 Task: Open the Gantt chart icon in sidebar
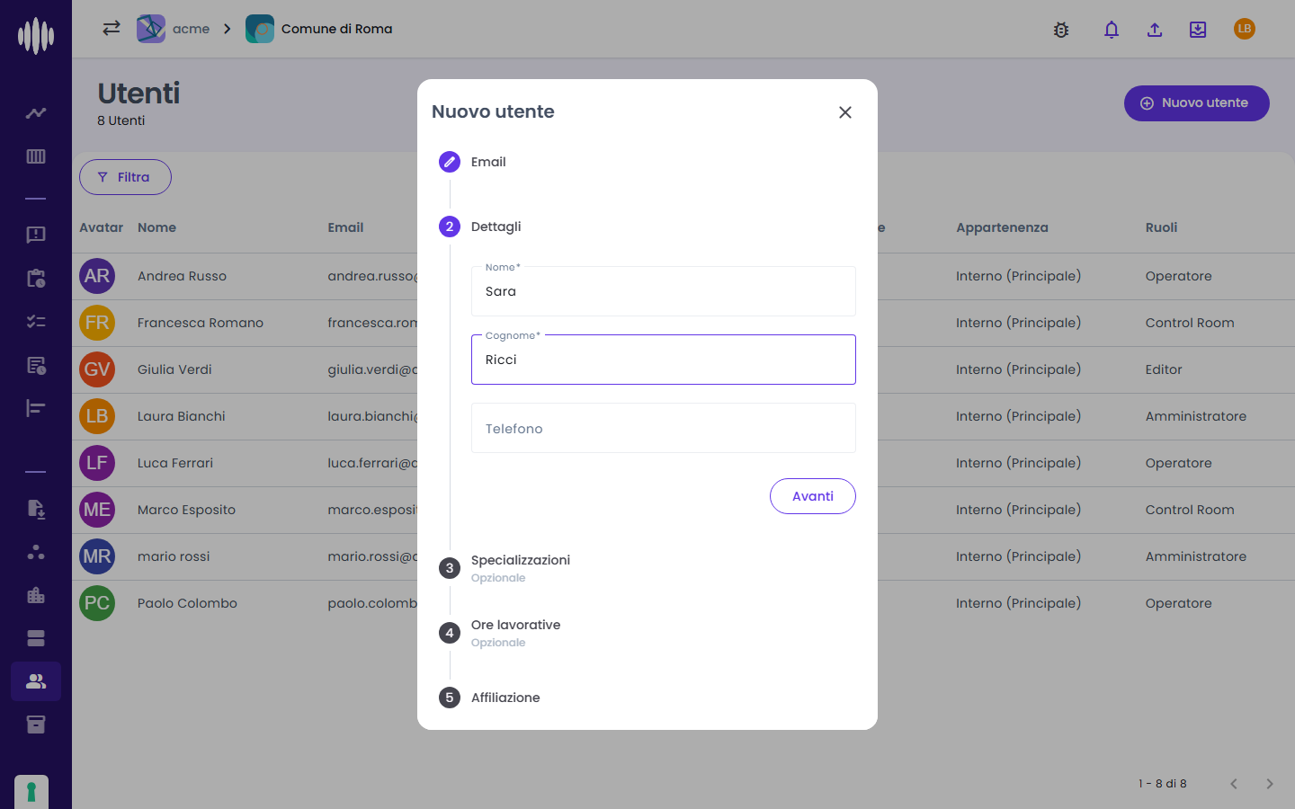tap(36, 408)
